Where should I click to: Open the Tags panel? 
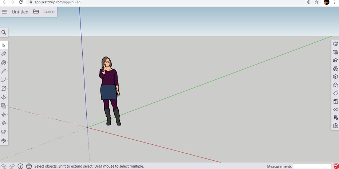pos(336,93)
